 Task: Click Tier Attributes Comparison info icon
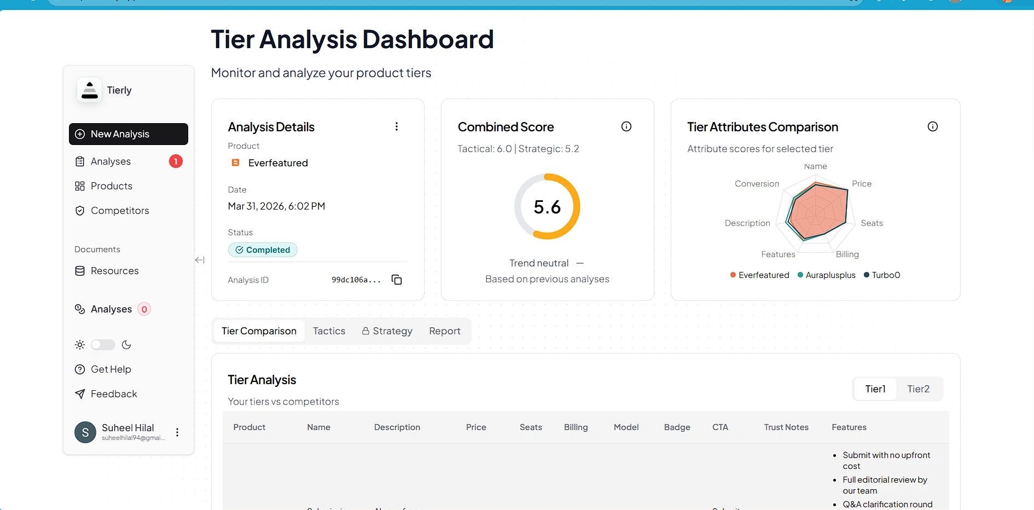click(x=933, y=126)
